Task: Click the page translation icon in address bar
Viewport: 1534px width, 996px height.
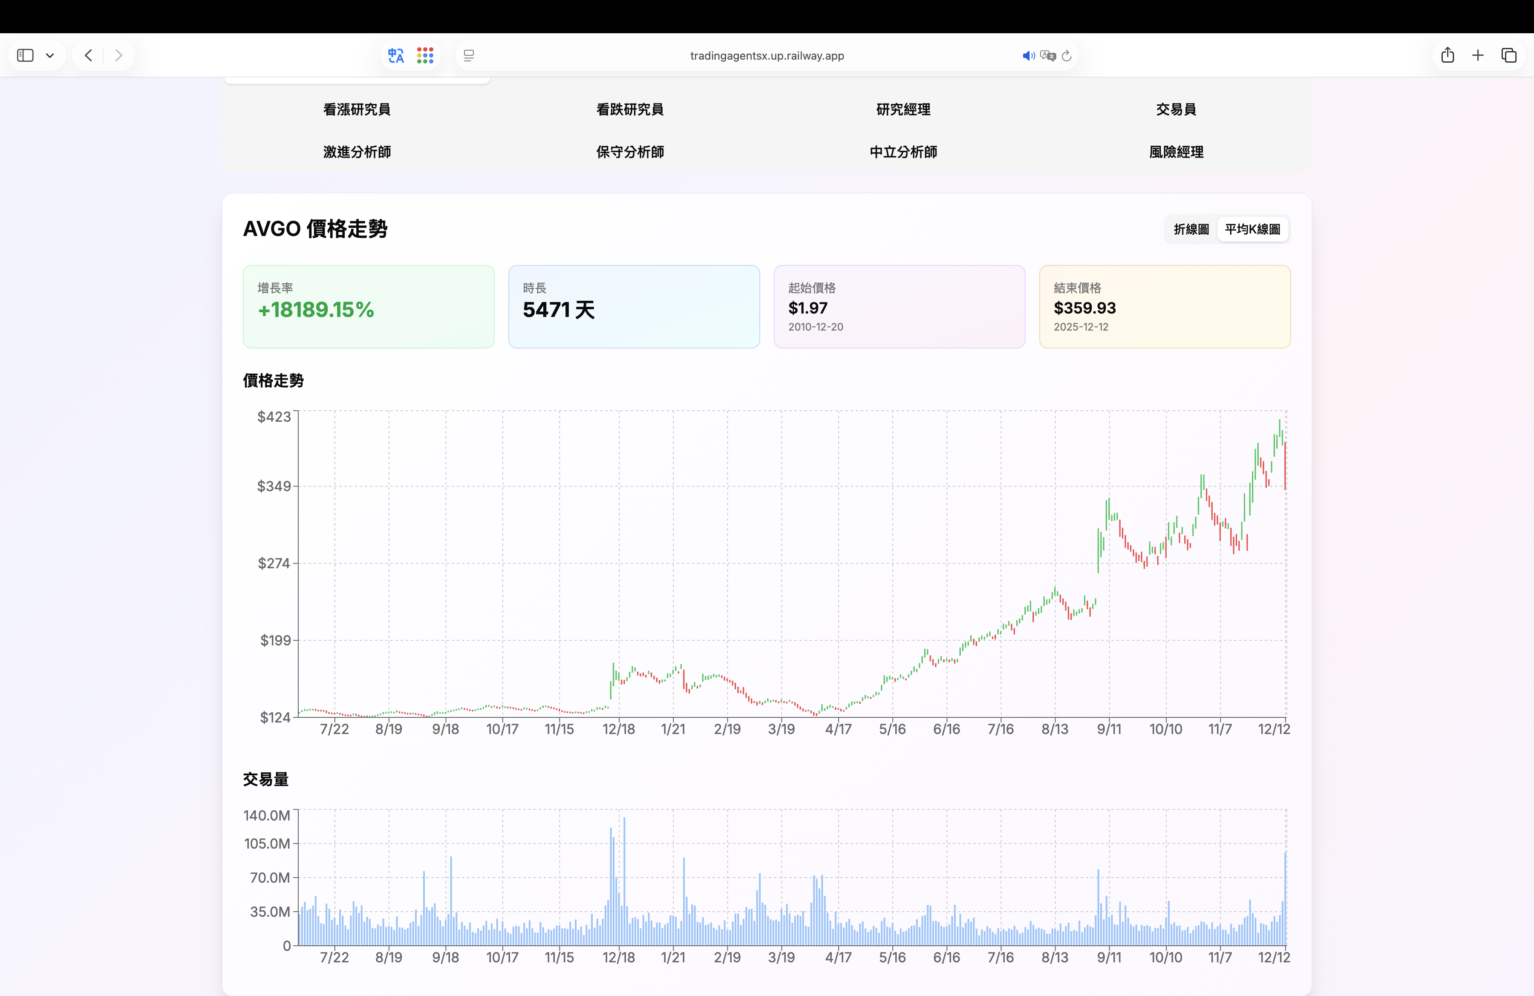Action: click(1048, 55)
